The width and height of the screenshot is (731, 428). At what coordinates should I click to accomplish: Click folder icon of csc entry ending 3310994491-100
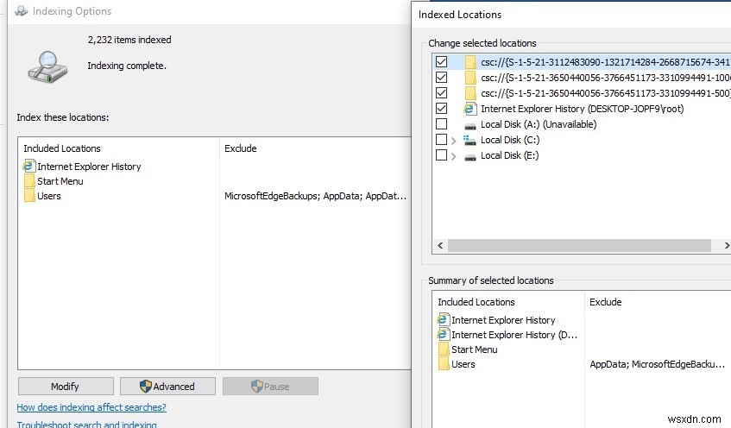470,78
